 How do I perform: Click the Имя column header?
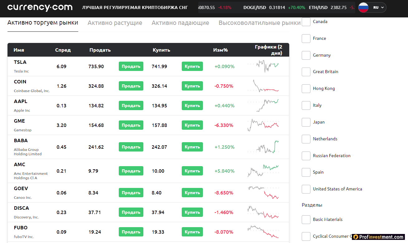[19, 50]
